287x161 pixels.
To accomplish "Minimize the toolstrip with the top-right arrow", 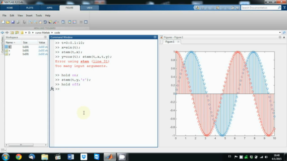I will [284, 8].
